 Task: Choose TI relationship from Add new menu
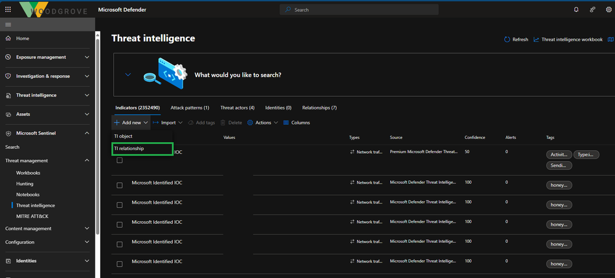point(142,149)
